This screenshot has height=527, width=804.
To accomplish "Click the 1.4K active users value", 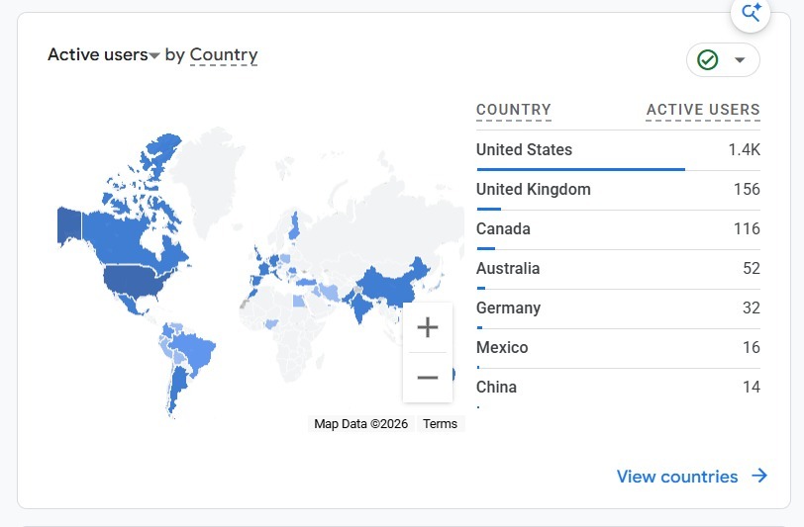I will (744, 149).
